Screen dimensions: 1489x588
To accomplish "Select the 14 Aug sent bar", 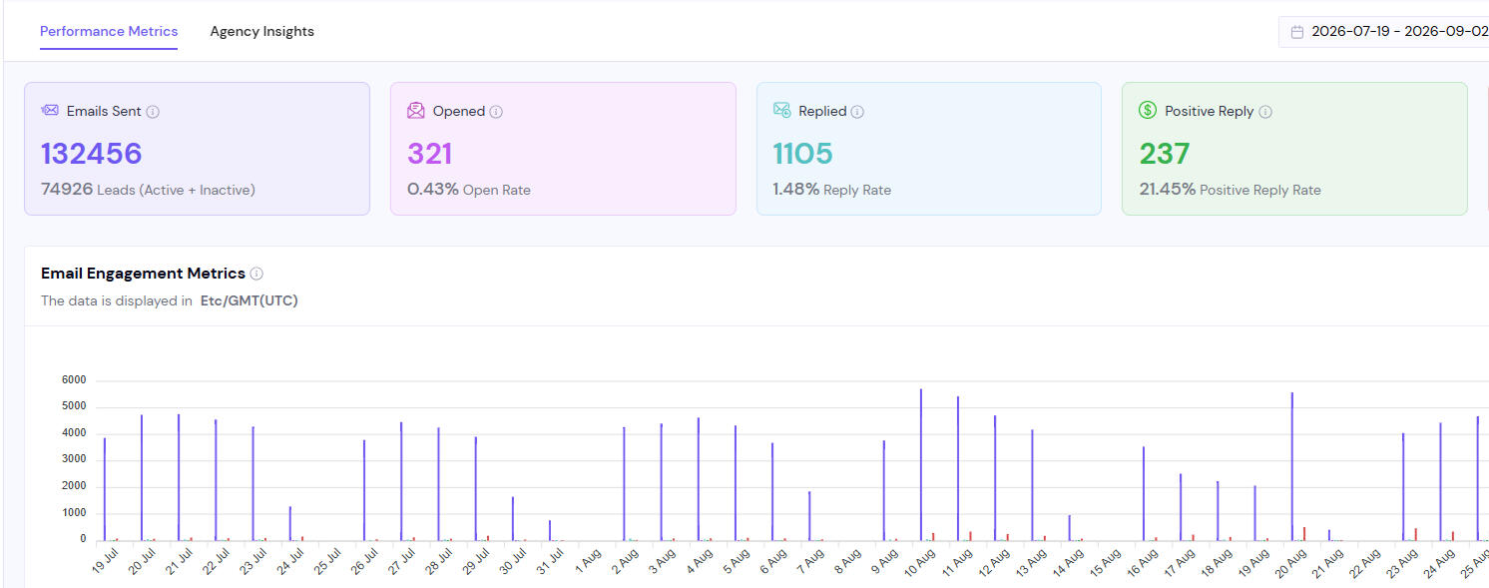I will pyautogui.click(x=1070, y=528).
